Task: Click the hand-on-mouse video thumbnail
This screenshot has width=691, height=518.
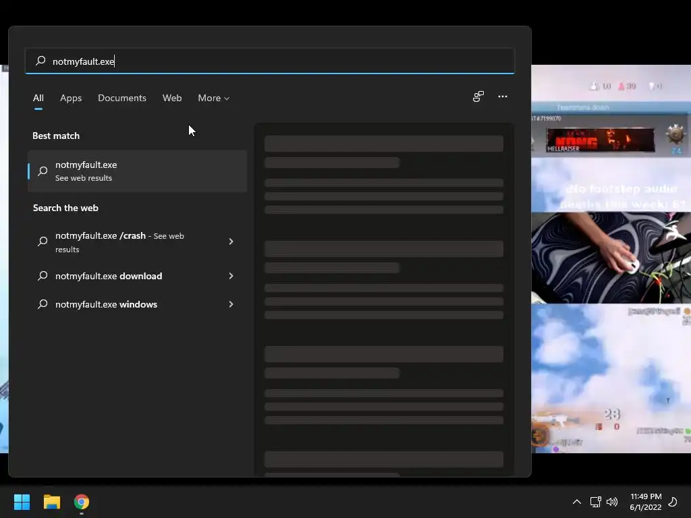Action: click(x=611, y=258)
